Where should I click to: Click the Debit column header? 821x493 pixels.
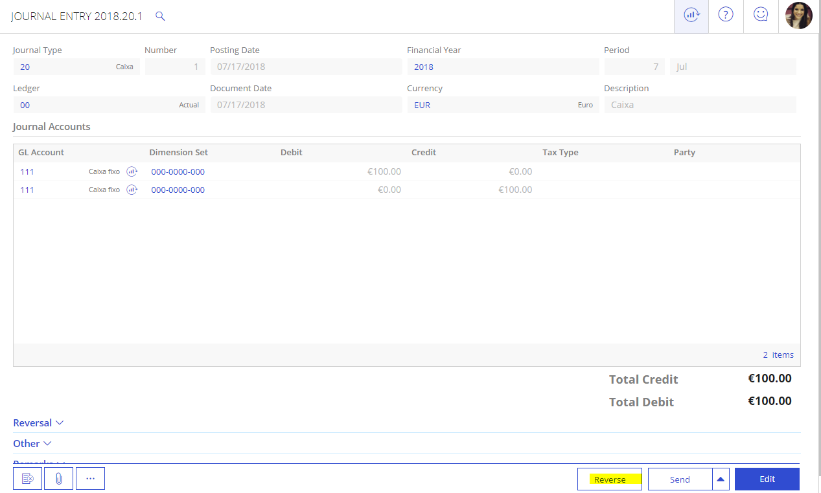point(292,153)
